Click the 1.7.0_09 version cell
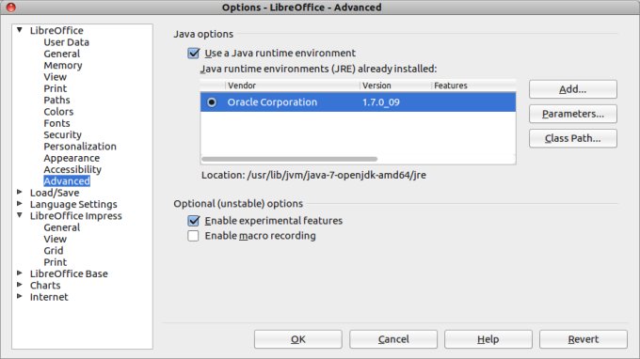The width and height of the screenshot is (640, 359). [x=381, y=102]
